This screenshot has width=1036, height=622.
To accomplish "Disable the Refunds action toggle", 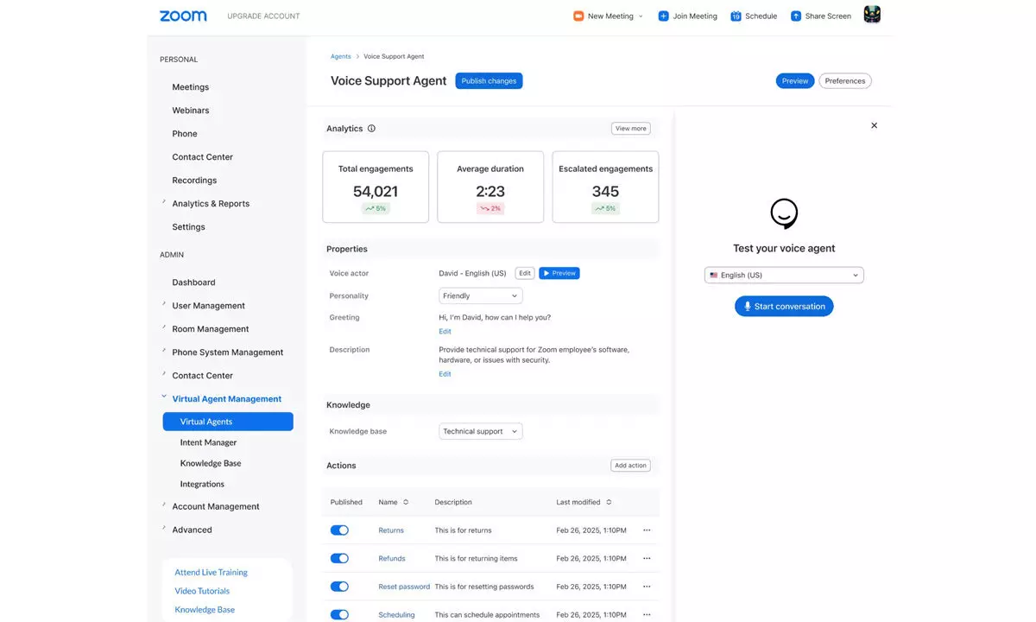I will [x=339, y=559].
